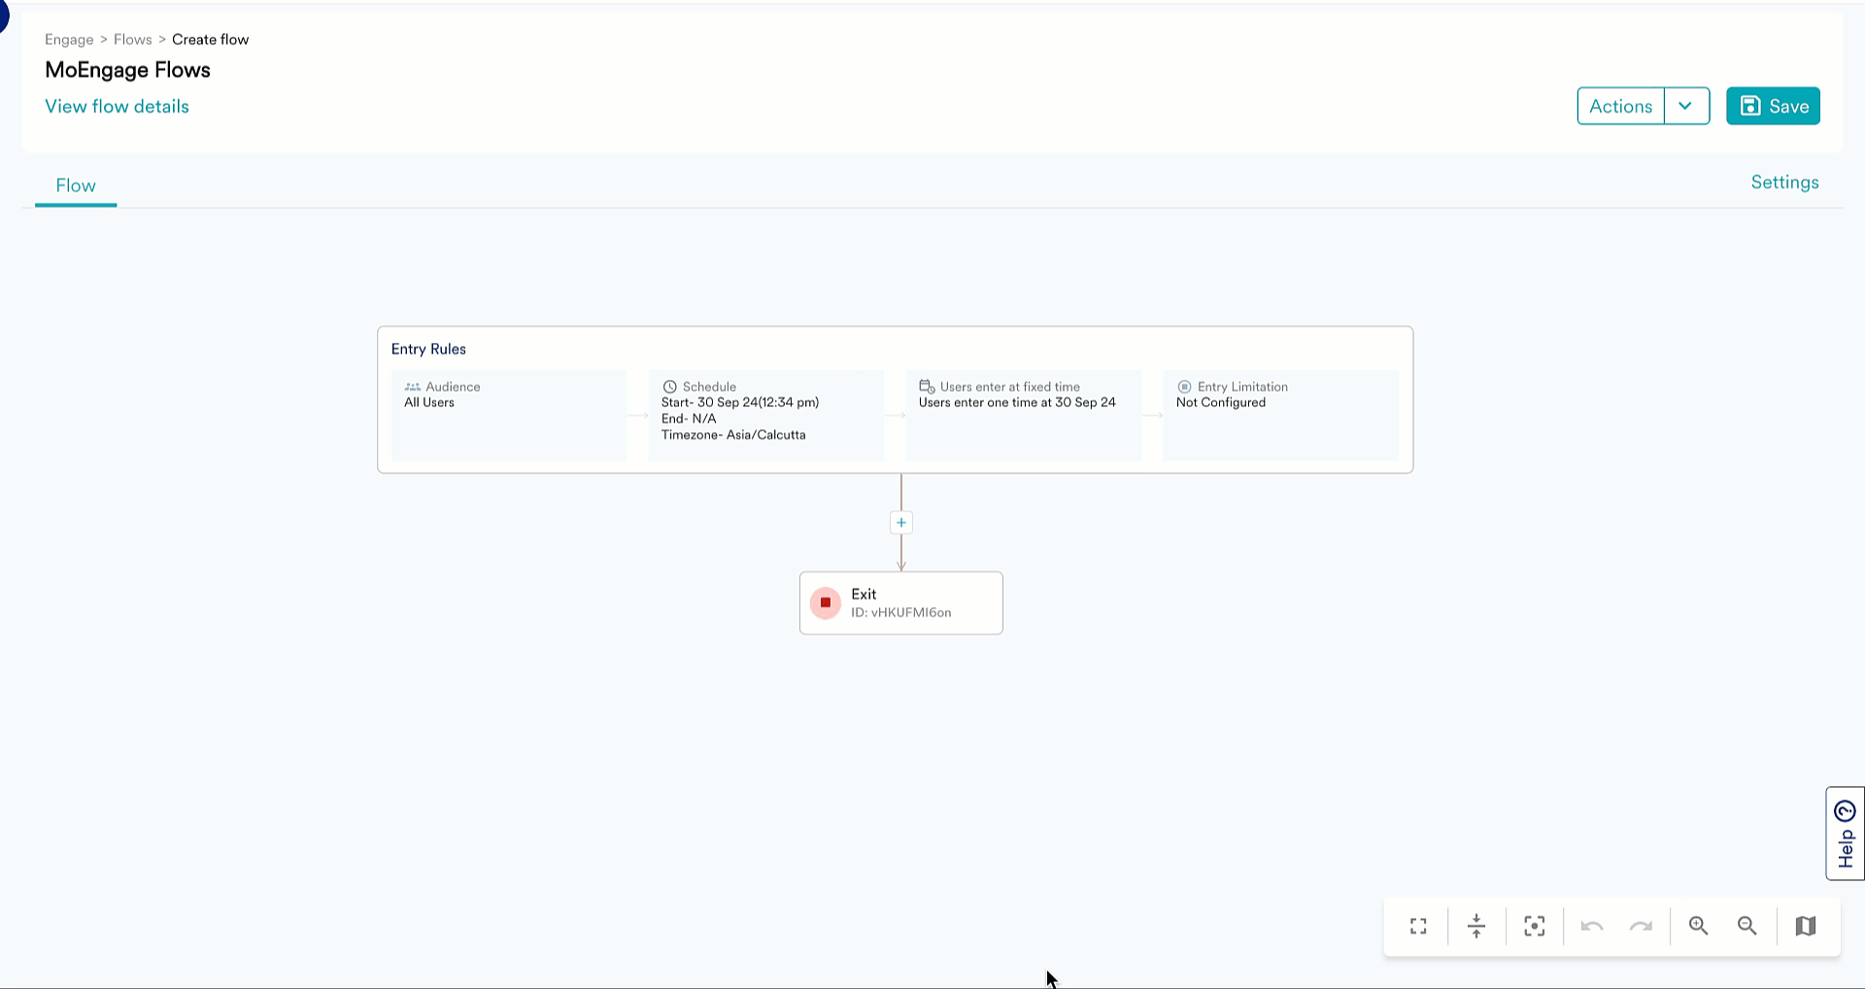Select the Exit node
The image size is (1865, 989).
(901, 603)
